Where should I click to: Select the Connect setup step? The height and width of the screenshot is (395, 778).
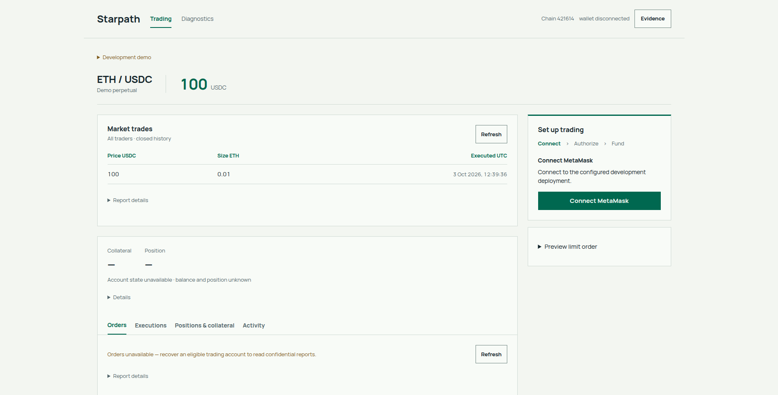click(x=549, y=144)
